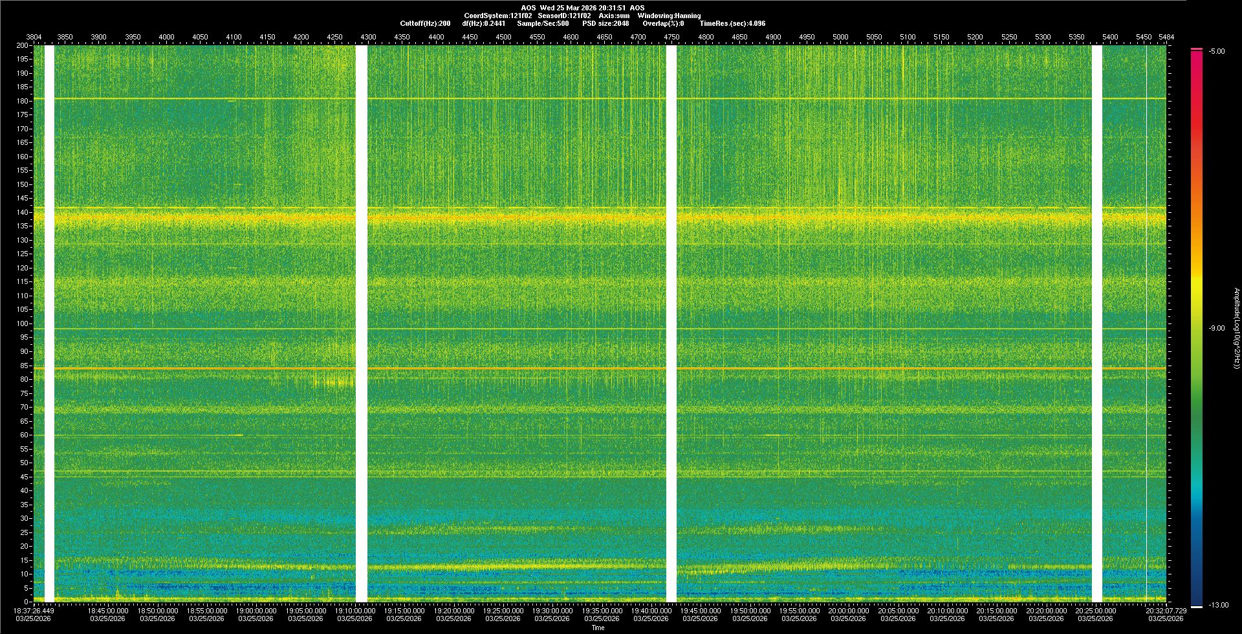The width and height of the screenshot is (1242, 634).
Task: Click the 20:32:07.729 end time label
Action: click(1166, 610)
